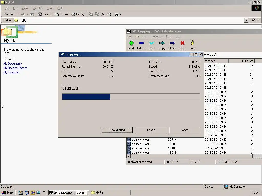Screen dimensions: 262x196
Task: Click the Show Desktop quick launch icon
Action: click(x=38, y=193)
